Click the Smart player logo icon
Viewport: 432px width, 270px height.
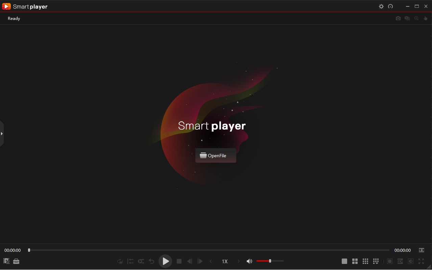(x=6, y=6)
